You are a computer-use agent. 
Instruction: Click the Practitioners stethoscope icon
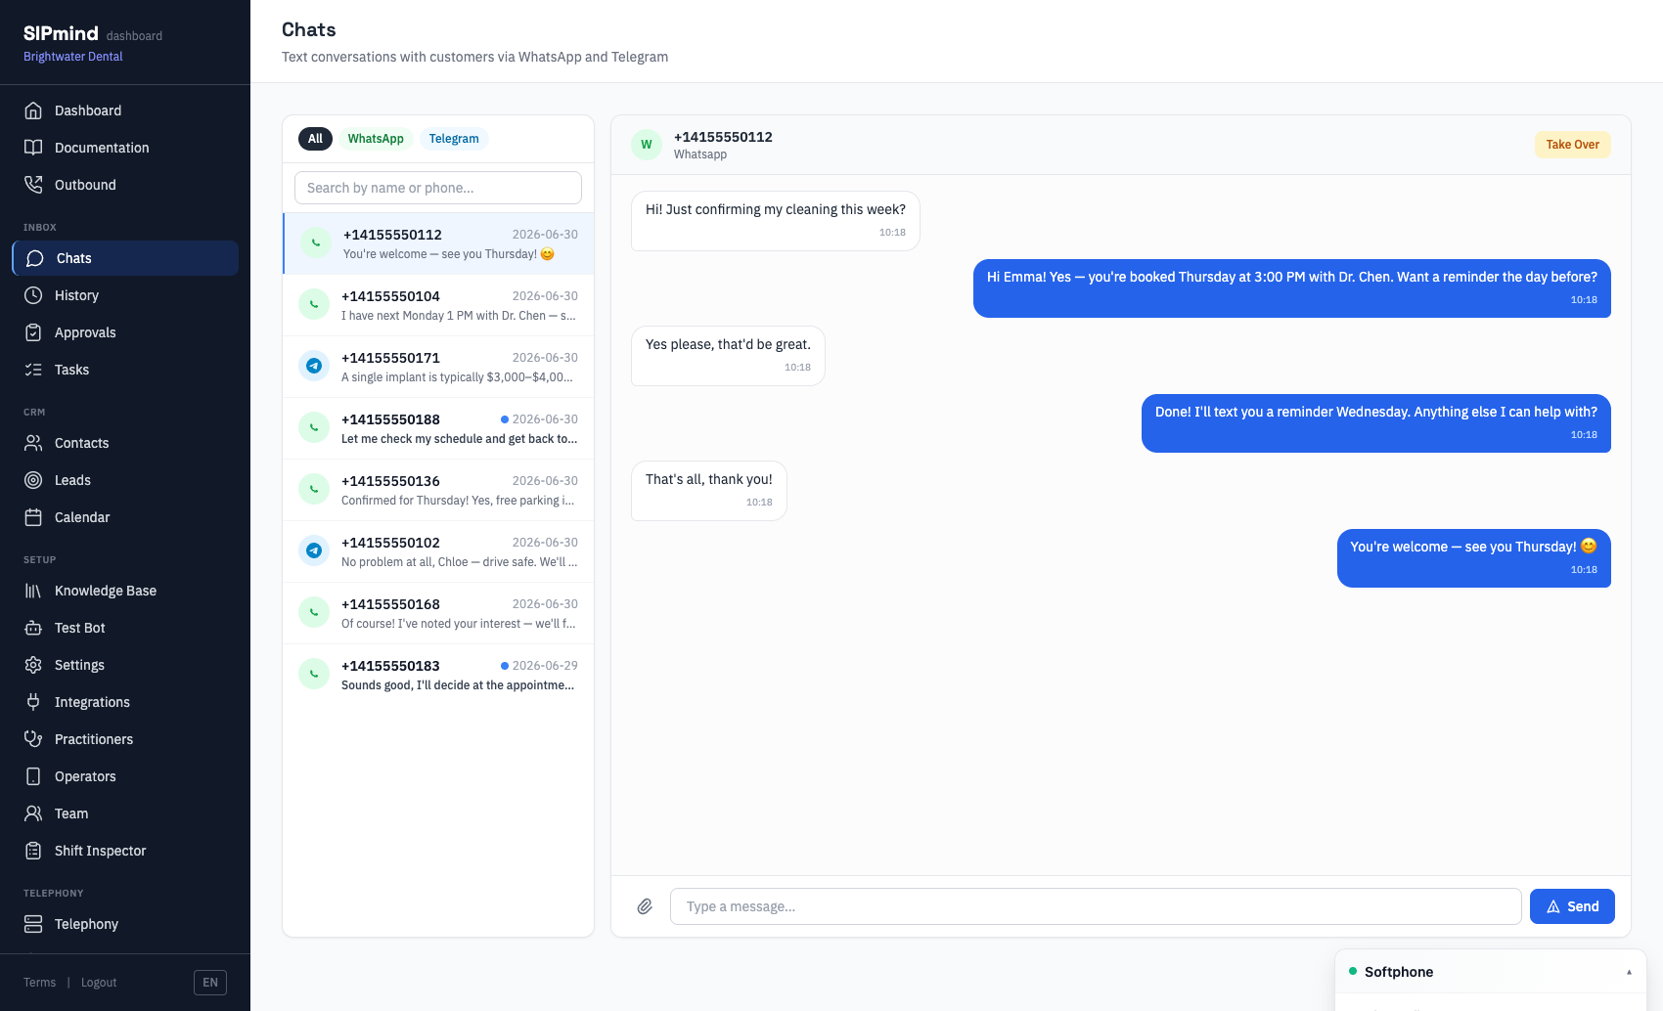[x=33, y=739]
